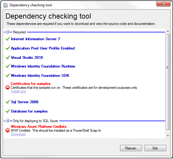Click the scrollbar down arrow
Screen dimensions: 173x159
pyautogui.click(x=168, y=136)
